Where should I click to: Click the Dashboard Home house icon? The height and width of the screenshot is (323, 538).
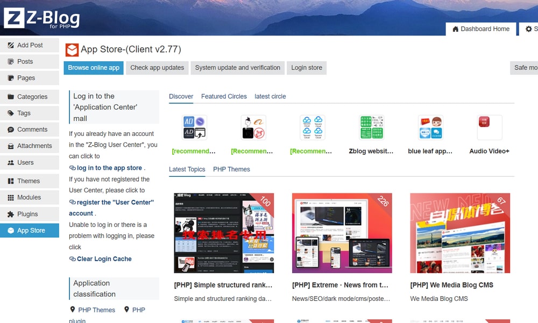tap(456, 29)
